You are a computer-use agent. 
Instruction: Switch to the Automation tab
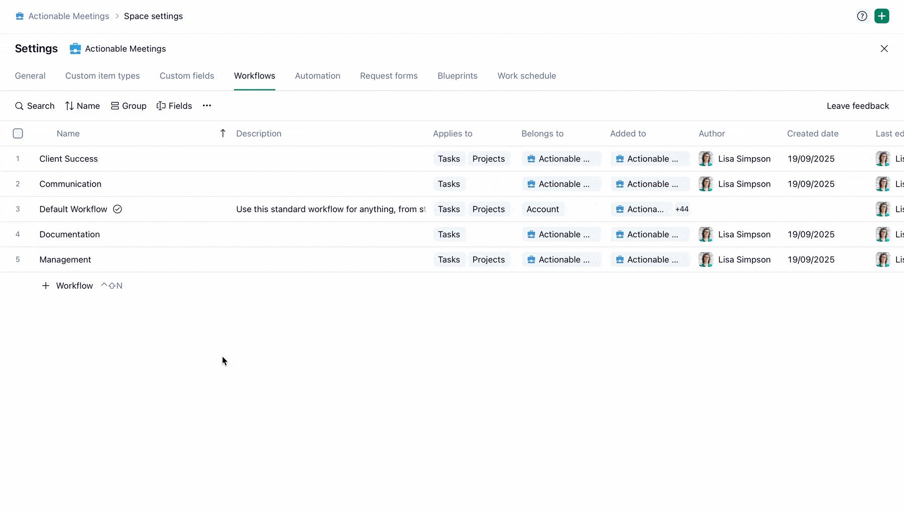[x=317, y=76]
